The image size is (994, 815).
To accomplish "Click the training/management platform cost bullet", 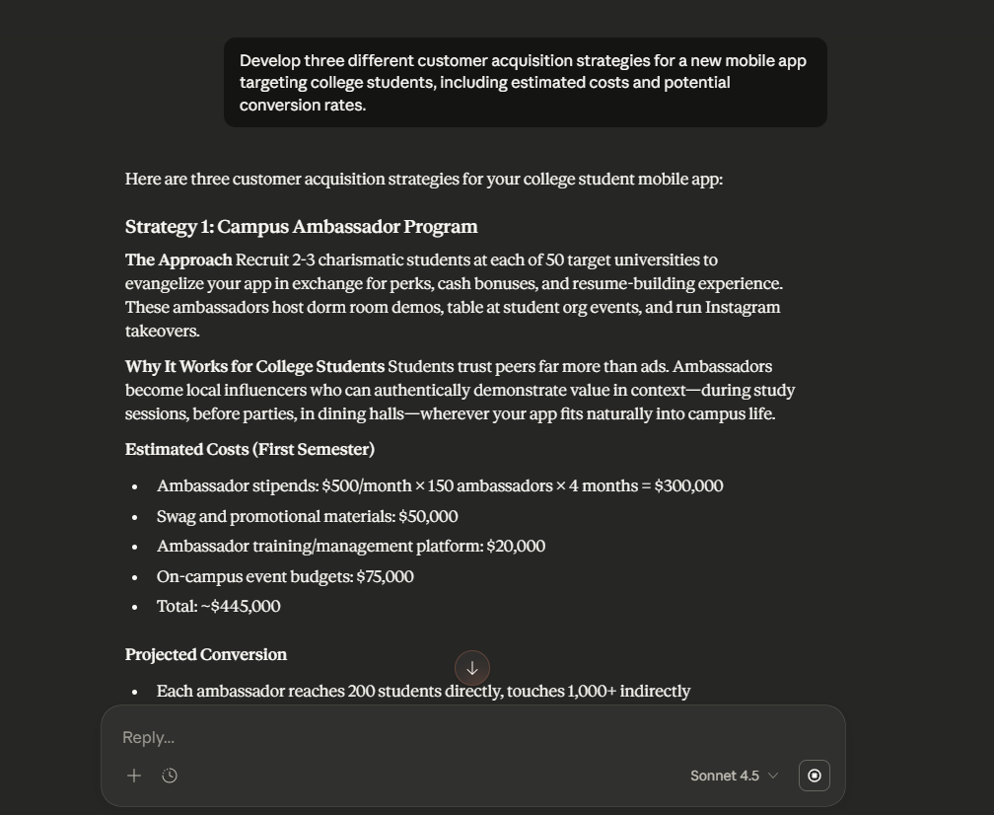I will click(x=350, y=546).
